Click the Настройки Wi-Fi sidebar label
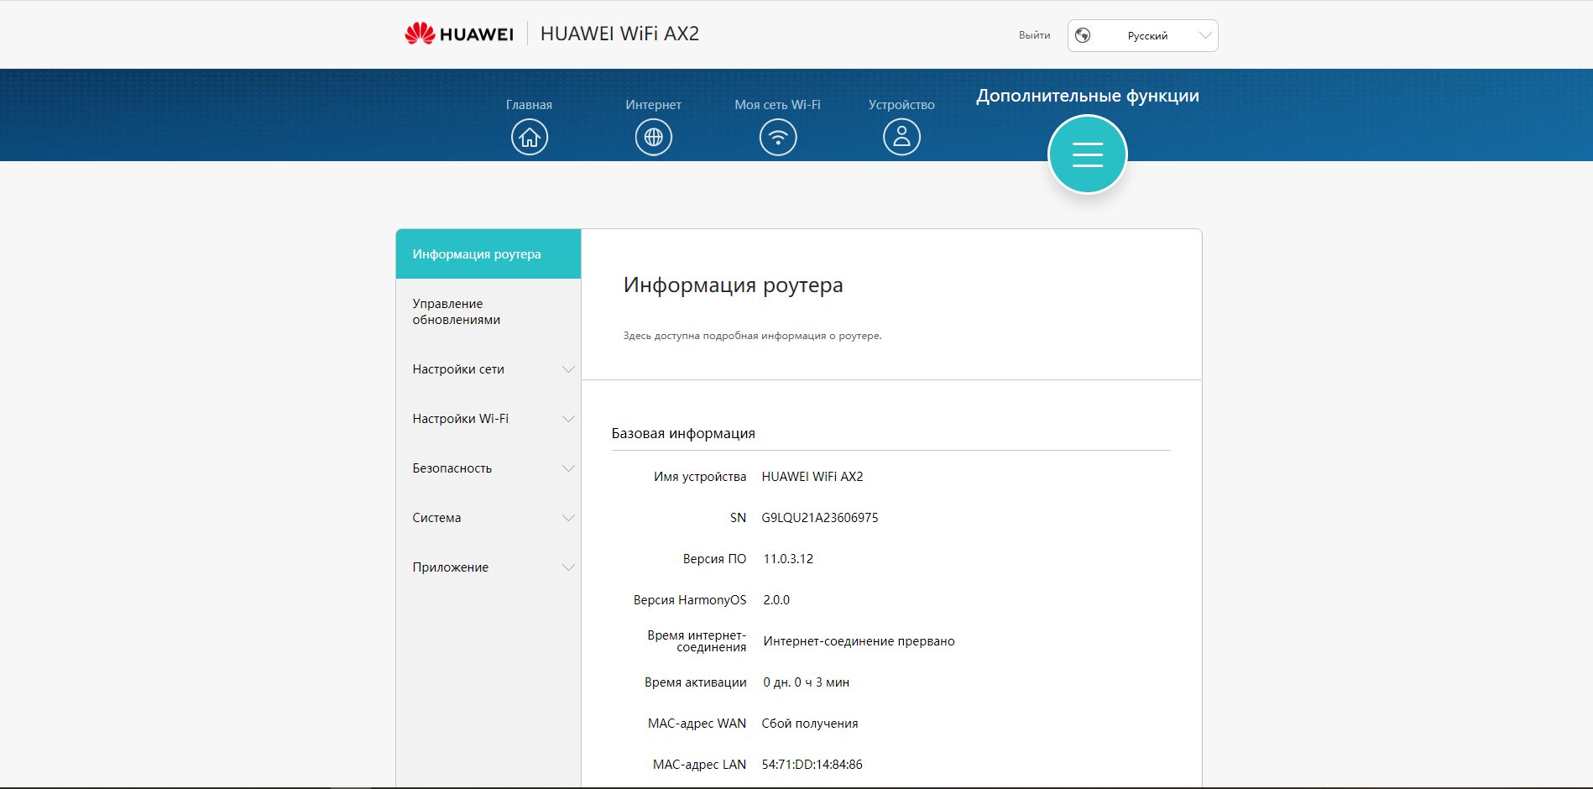 (x=460, y=419)
